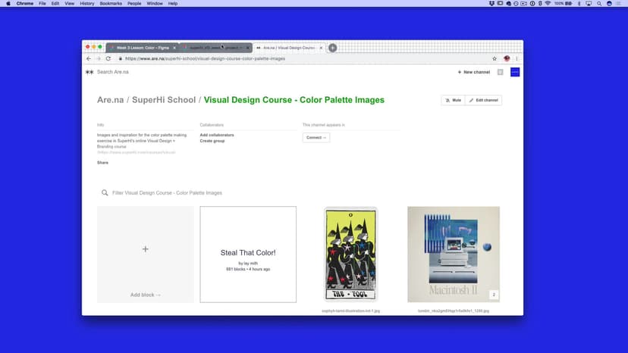The image size is (628, 353).
Task: Click the Add block tile
Action: 146,255
